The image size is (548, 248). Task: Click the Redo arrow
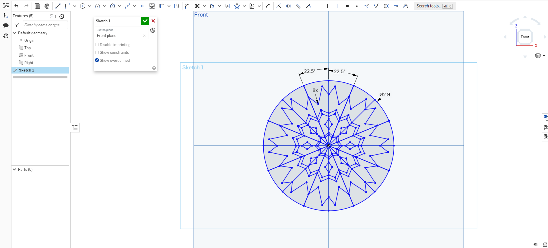(x=26, y=6)
